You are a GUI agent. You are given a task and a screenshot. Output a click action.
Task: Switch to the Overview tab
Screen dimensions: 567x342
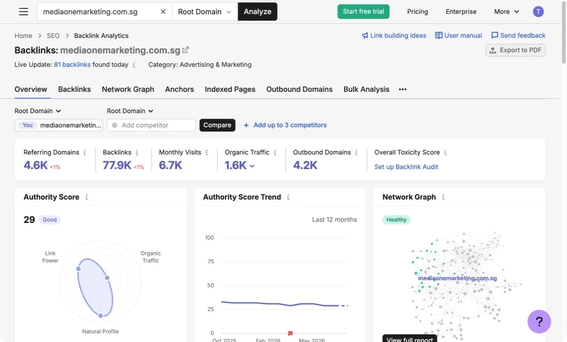coord(31,89)
